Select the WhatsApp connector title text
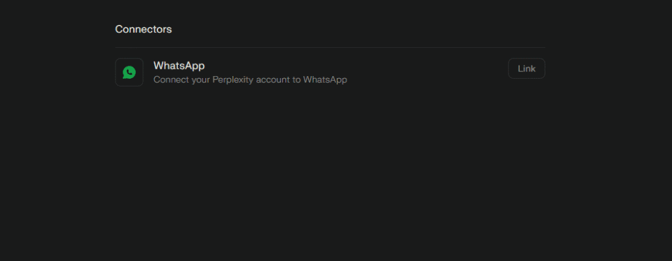 179,66
